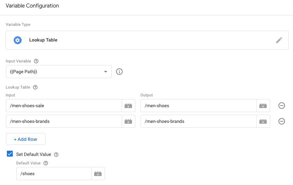293x185 pixels.
Task: Click the Output column header
Action: (x=146, y=95)
